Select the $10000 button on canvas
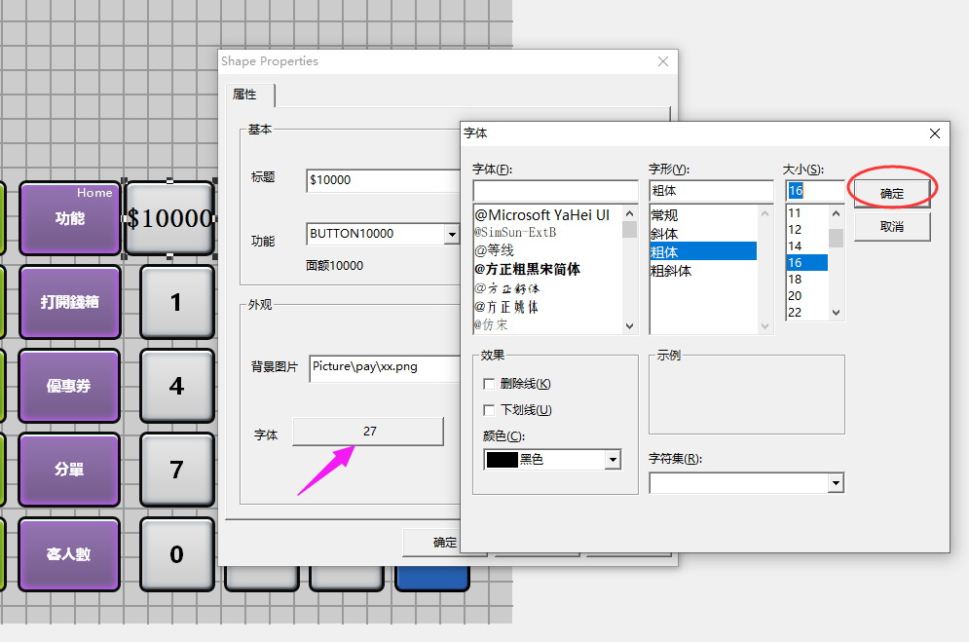969x642 pixels. [x=170, y=218]
